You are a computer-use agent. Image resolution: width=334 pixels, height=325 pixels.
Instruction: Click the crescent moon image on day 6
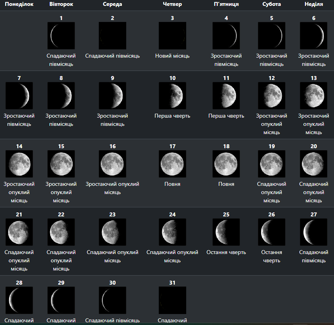pos(314,36)
